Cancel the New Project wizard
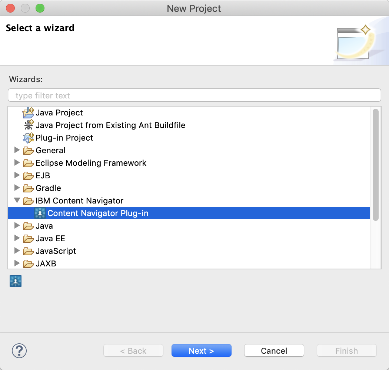The width and height of the screenshot is (389, 370). 274,350
